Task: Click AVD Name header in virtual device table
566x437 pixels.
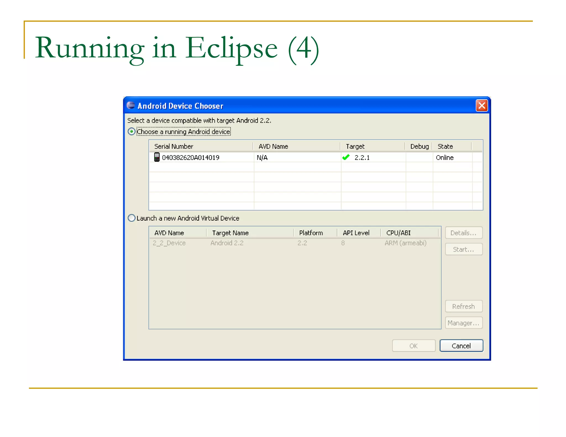Action: point(178,233)
